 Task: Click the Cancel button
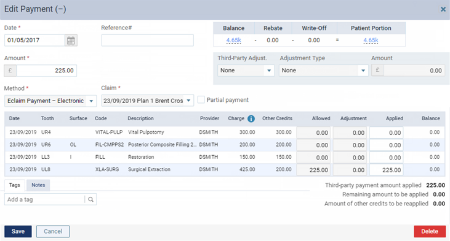53,231
